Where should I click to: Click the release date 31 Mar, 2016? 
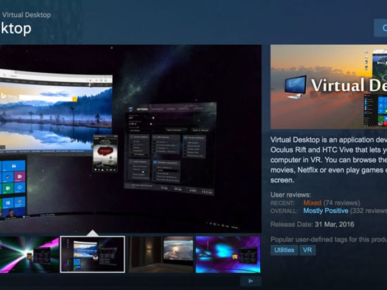click(334, 224)
